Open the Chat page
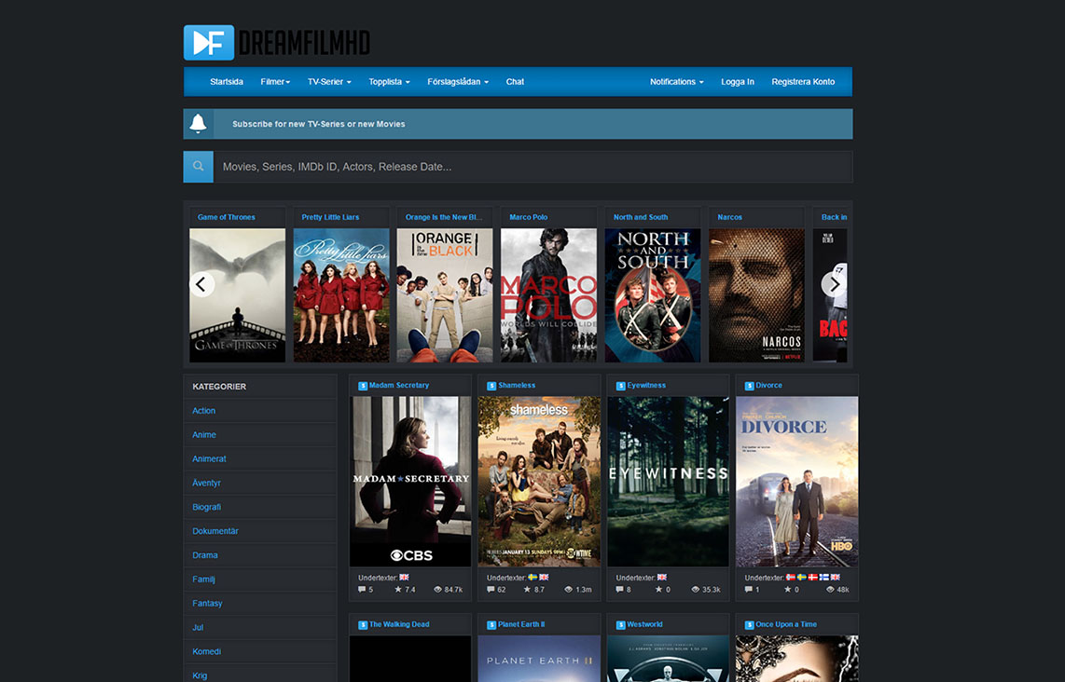 point(515,81)
